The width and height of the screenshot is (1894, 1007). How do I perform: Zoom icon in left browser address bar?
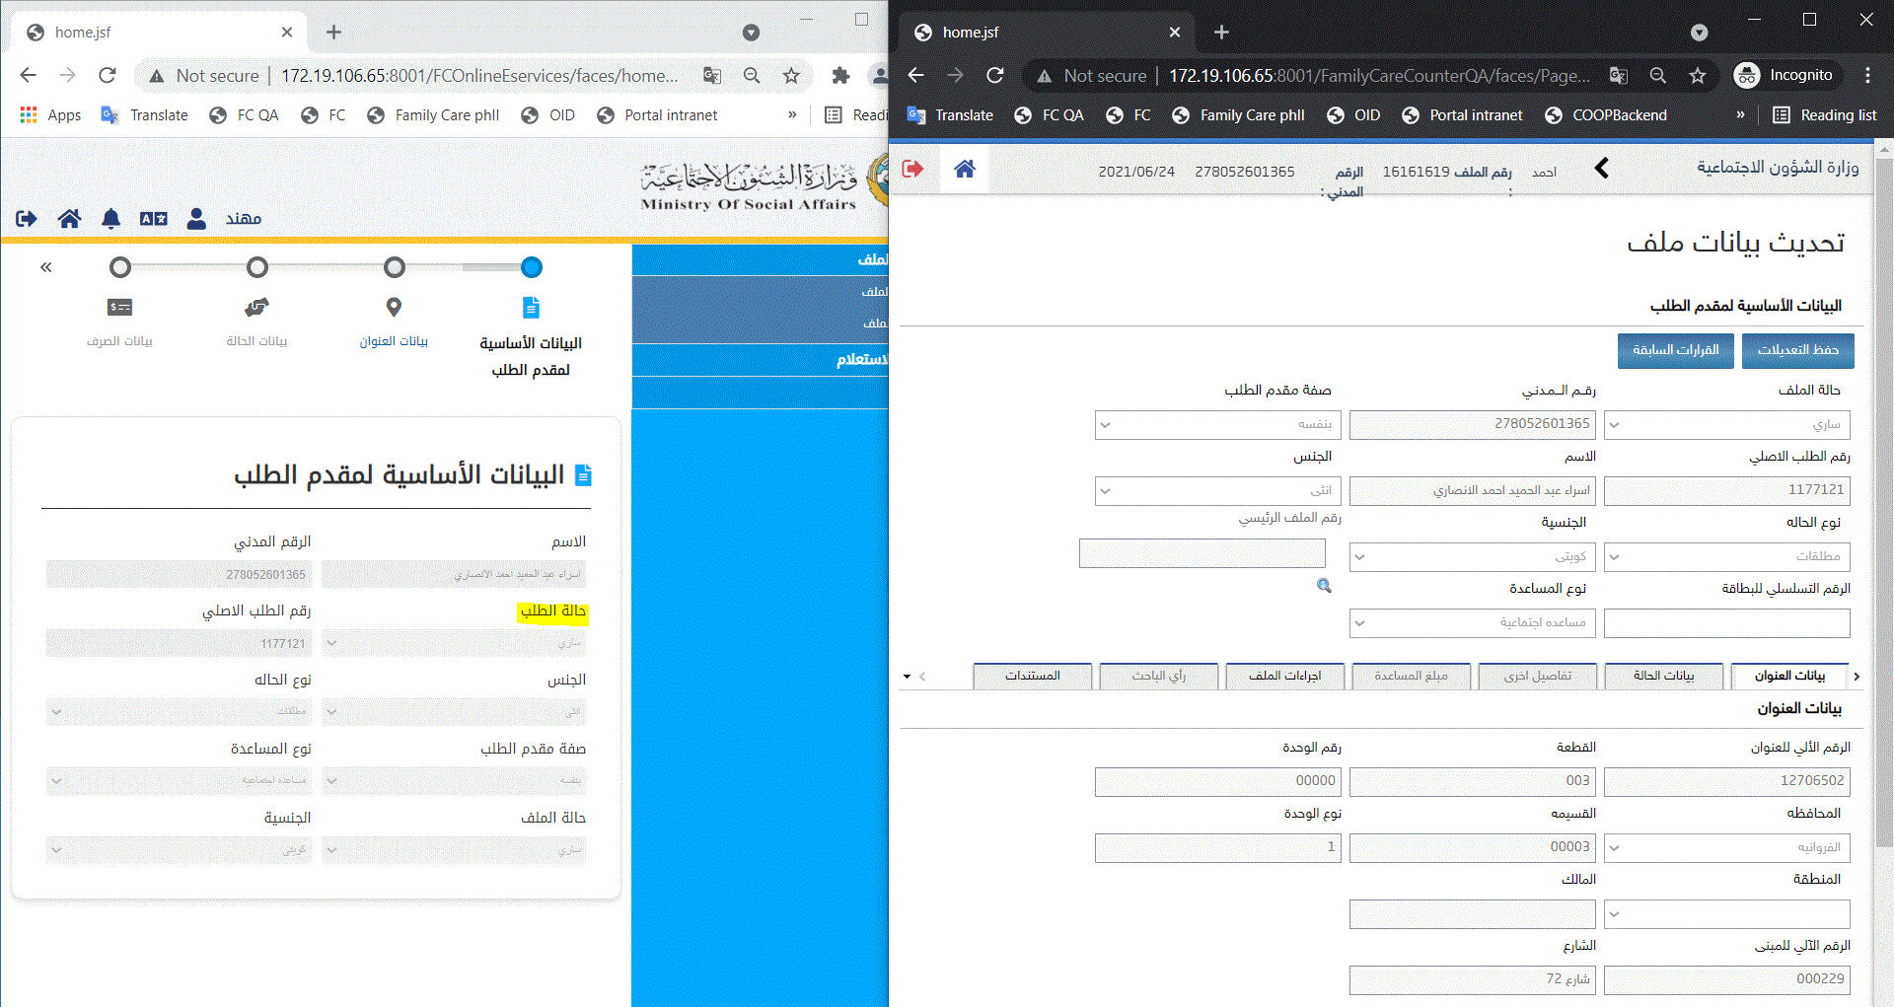752,76
